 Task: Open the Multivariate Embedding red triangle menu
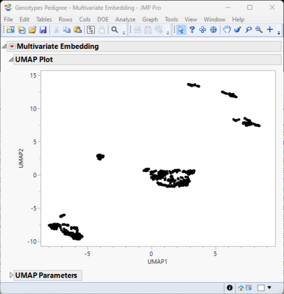[x=12, y=46]
